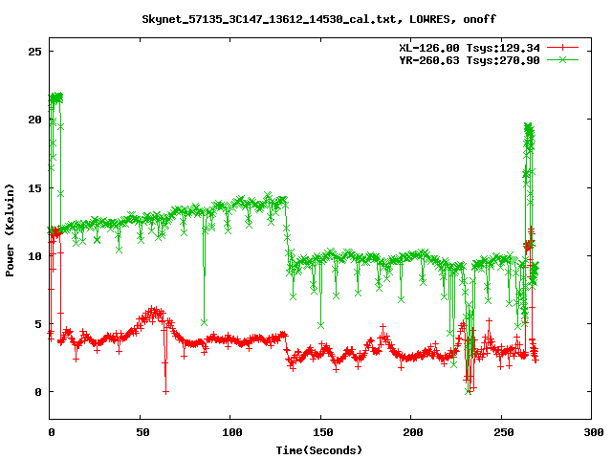The image size is (612, 459).
Task: Click the x-axis tick label 300
Action: pos(593,432)
